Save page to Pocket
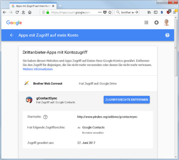179x160 pixels. tap(105, 12)
